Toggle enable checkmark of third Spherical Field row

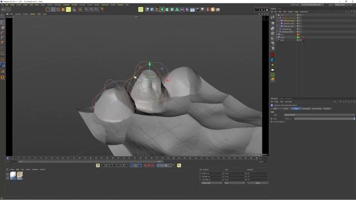[300, 26]
